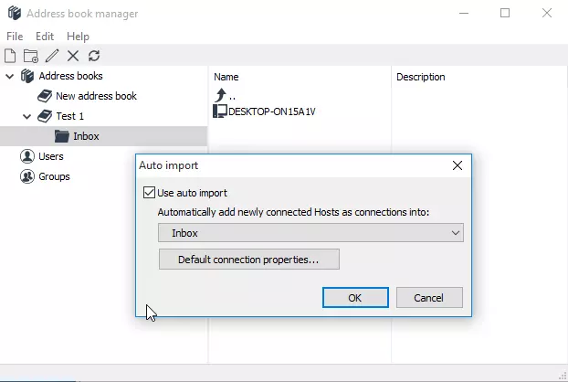Select New address book in tree

(x=96, y=96)
